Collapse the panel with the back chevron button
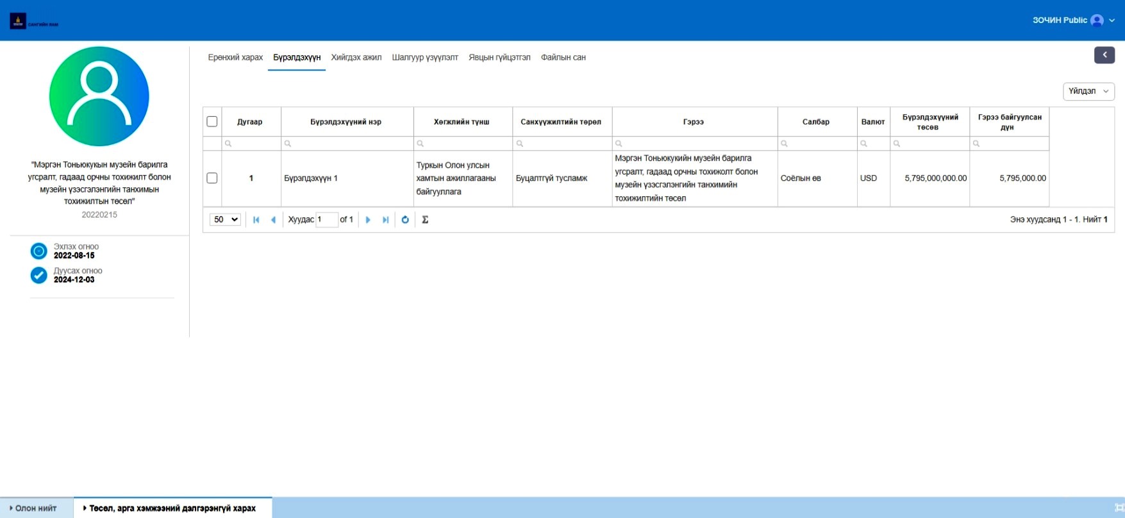This screenshot has width=1125, height=518. tap(1104, 55)
